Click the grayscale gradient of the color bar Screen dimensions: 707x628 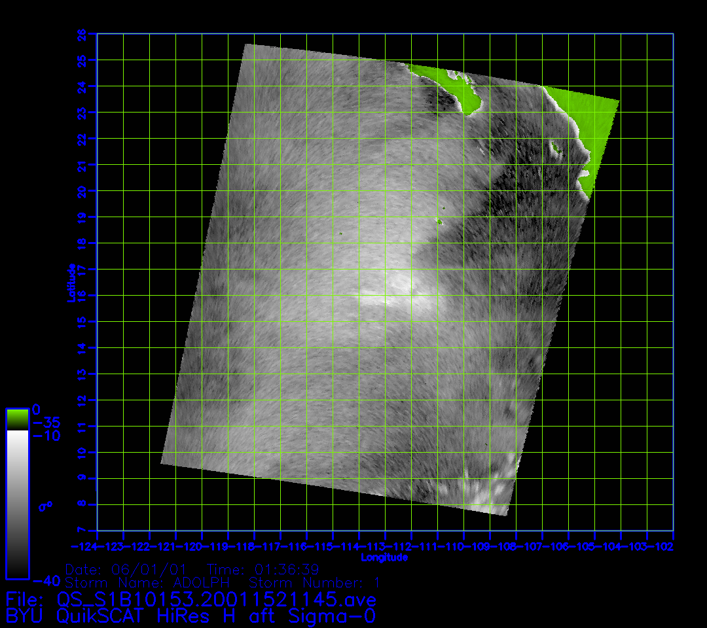(x=17, y=504)
